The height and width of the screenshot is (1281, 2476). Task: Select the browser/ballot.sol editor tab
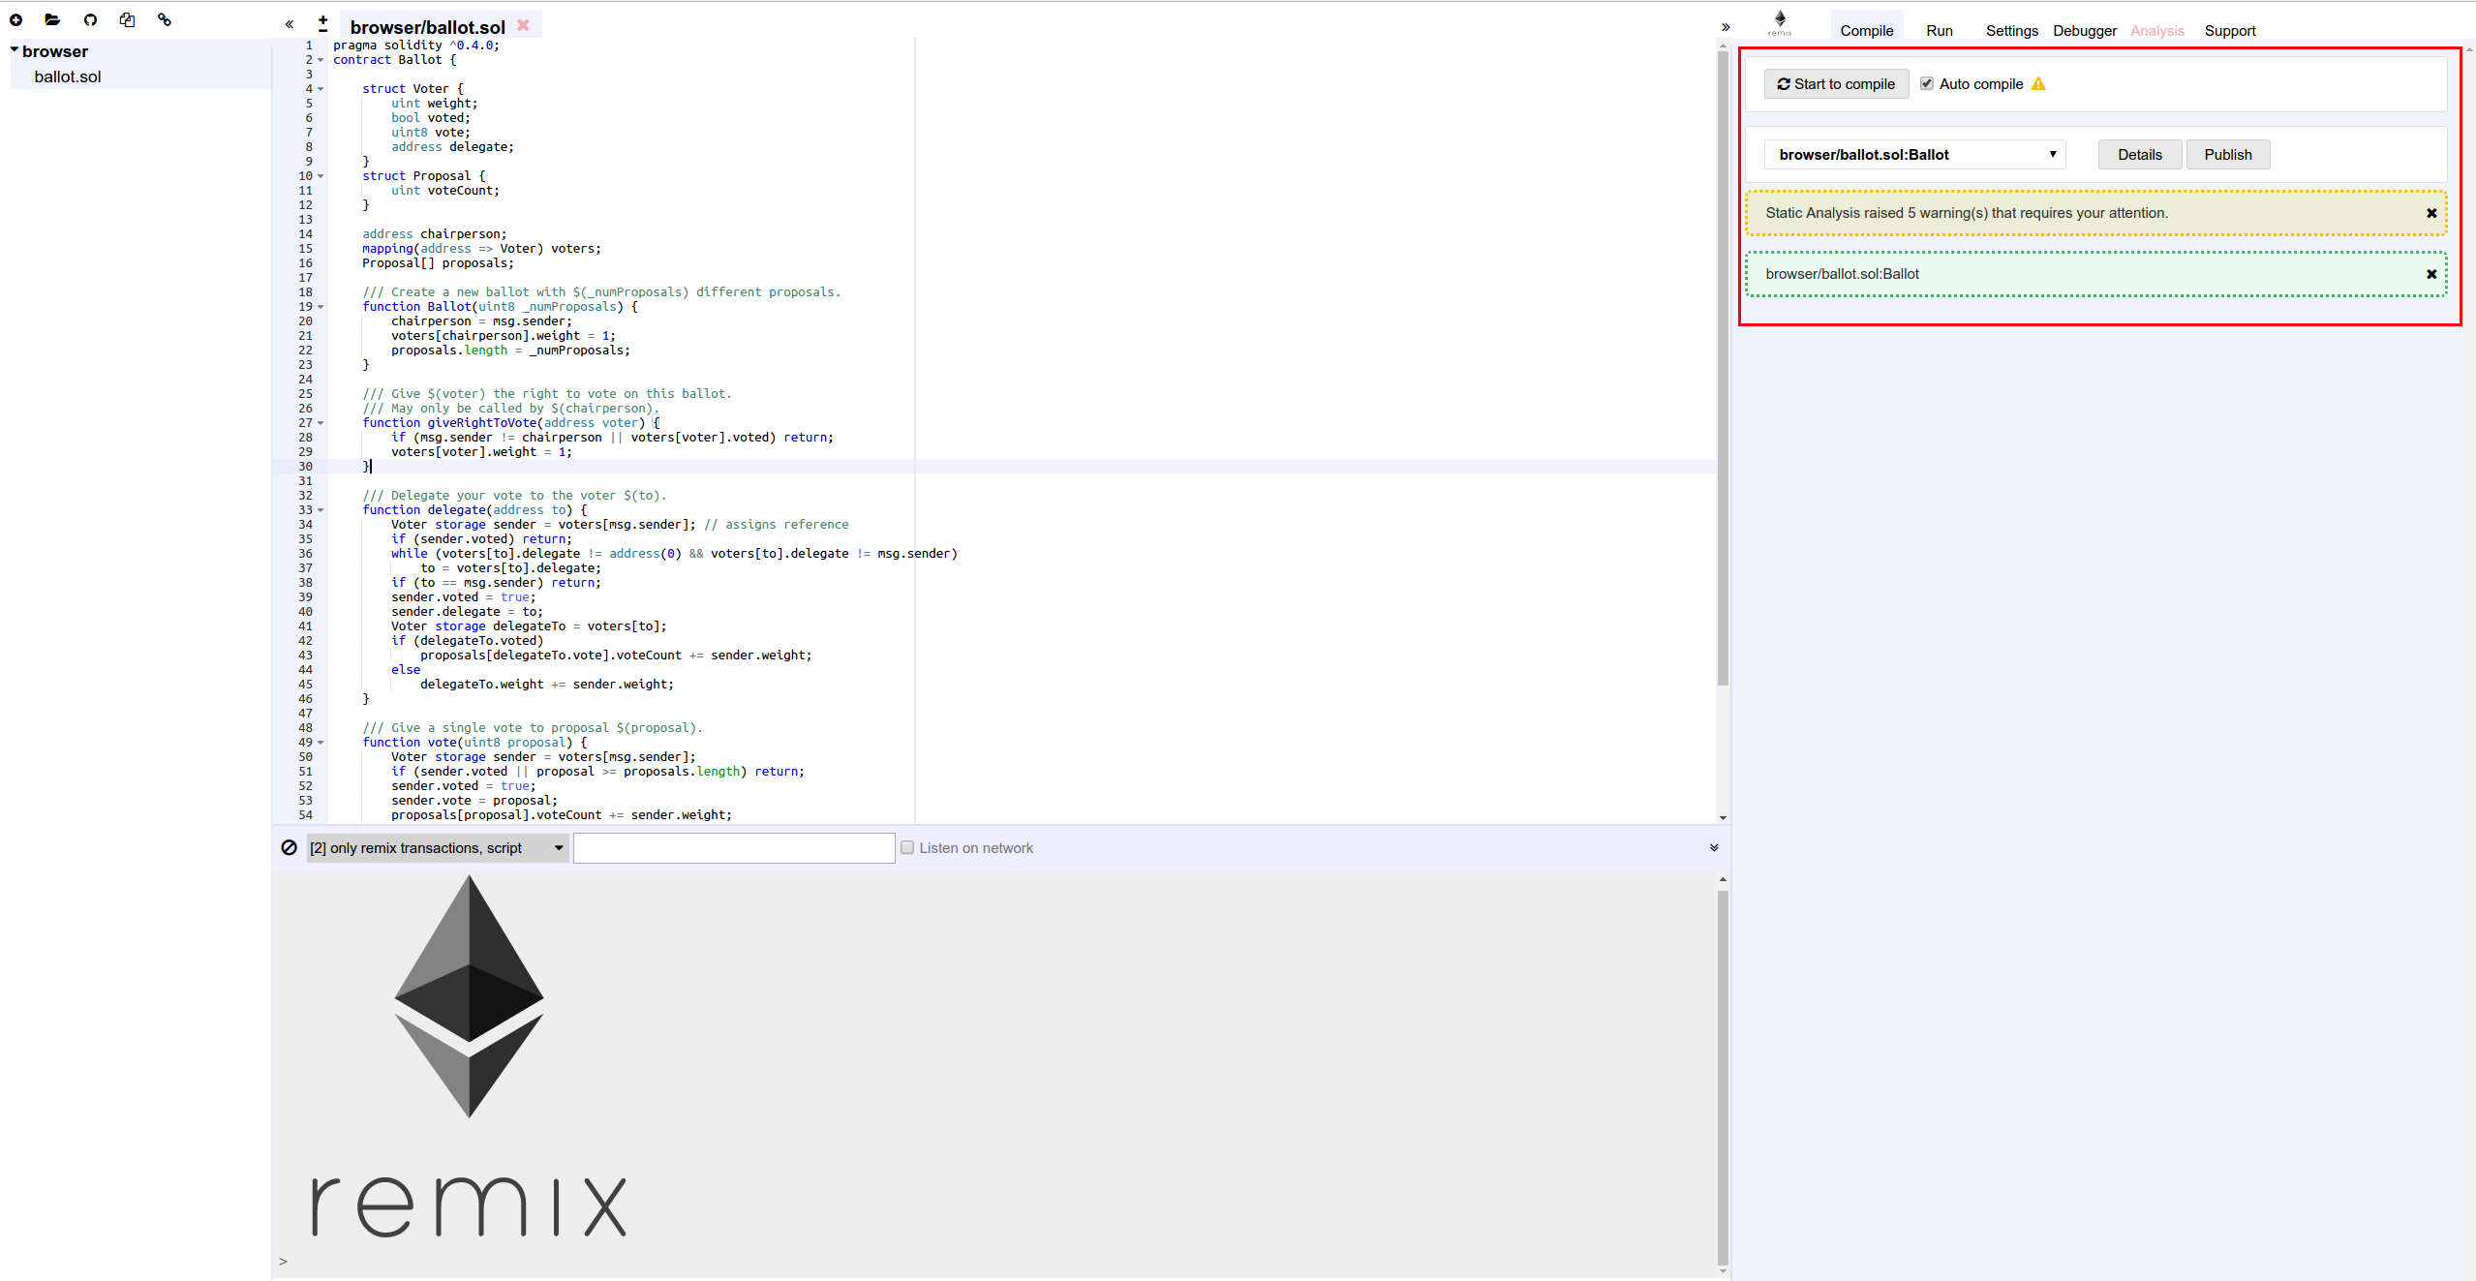(427, 27)
